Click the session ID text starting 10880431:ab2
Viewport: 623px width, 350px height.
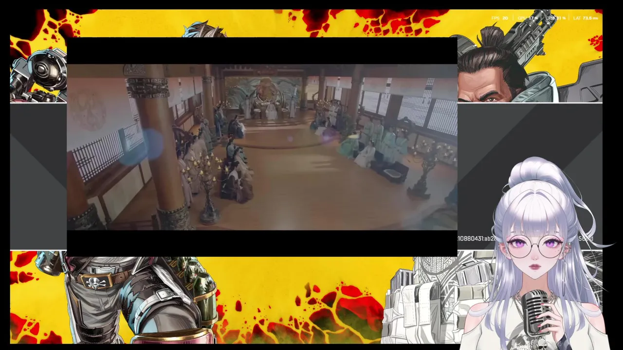(x=477, y=239)
